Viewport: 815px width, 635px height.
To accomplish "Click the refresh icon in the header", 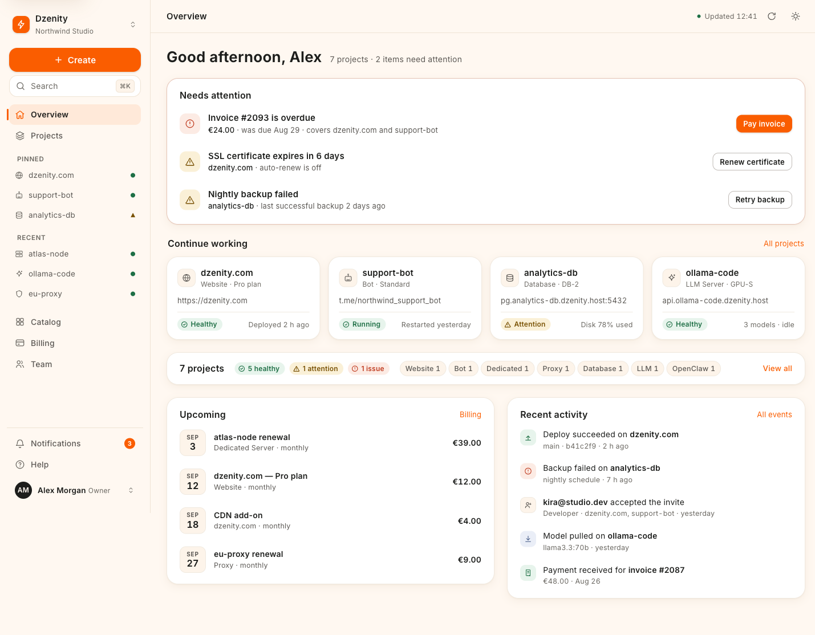I will tap(772, 16).
